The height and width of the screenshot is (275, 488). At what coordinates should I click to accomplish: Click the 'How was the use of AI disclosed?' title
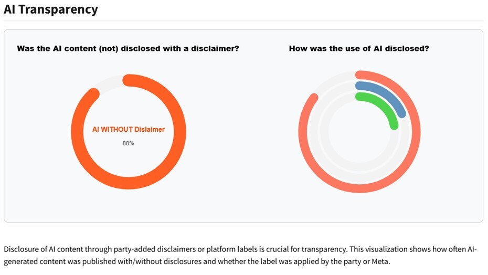pyautogui.click(x=359, y=48)
